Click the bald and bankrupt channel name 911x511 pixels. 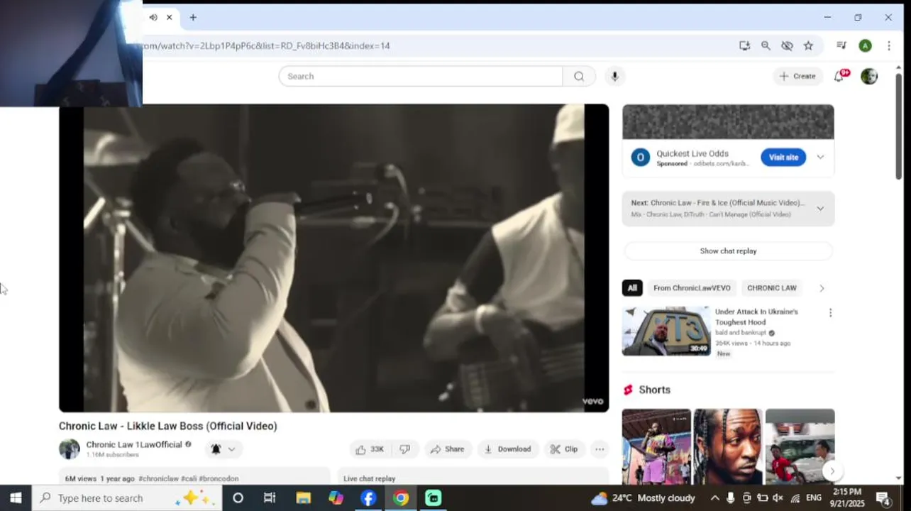tap(741, 332)
